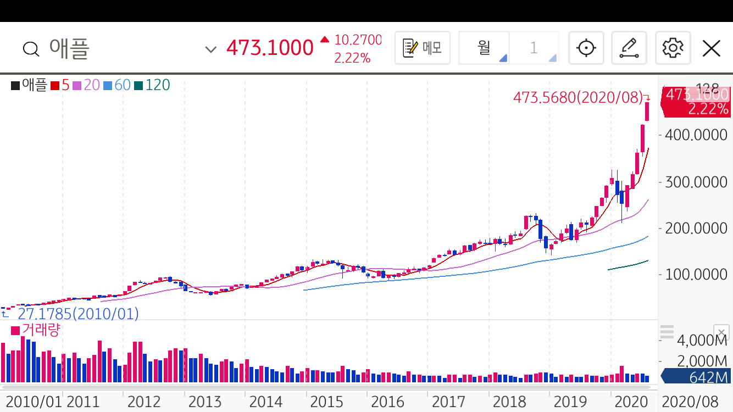Screen dimensions: 733x412
Task: Tap the 애플 price legend marker
Action: click(x=29, y=85)
